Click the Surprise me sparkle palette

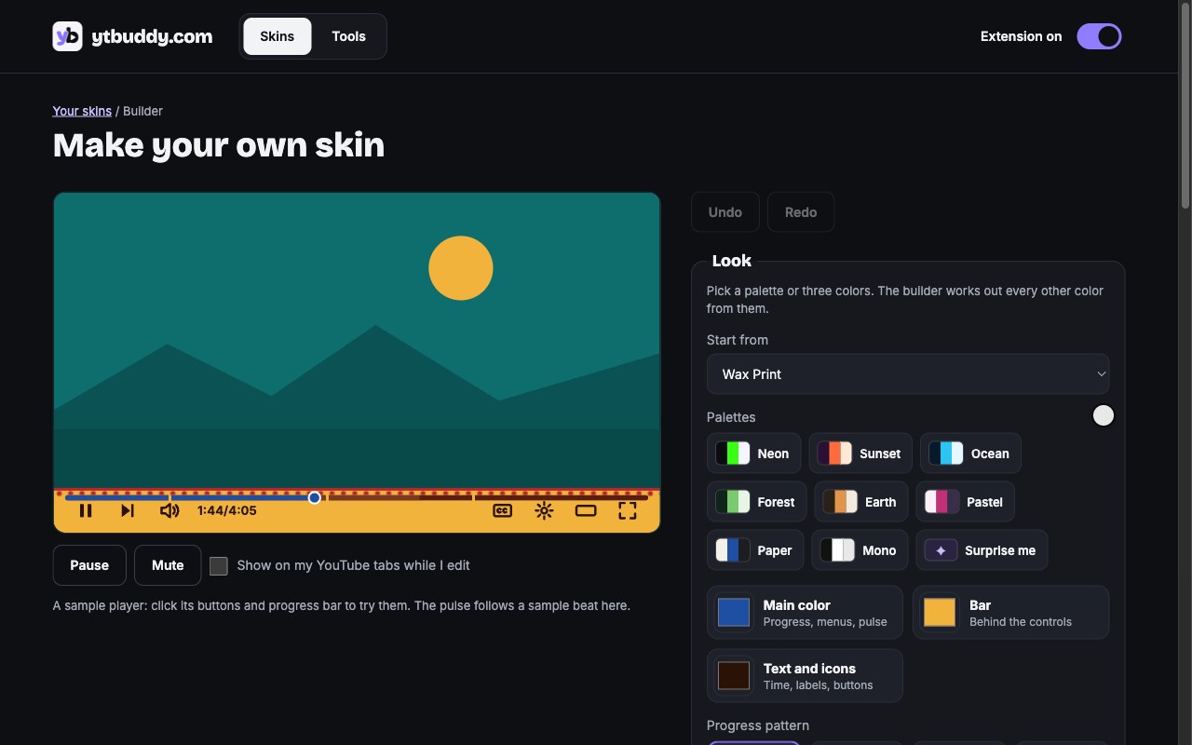coord(982,550)
